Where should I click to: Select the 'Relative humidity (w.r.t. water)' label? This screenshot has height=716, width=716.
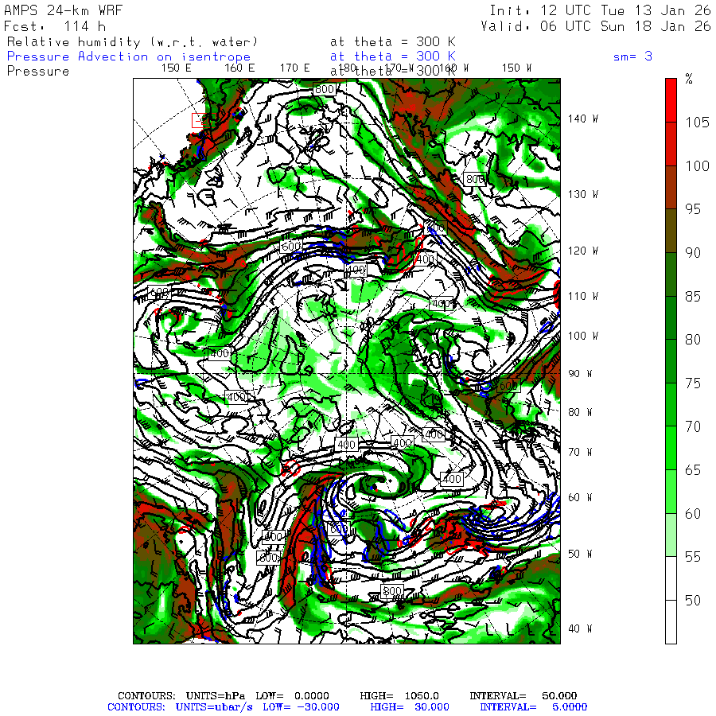tap(133, 42)
